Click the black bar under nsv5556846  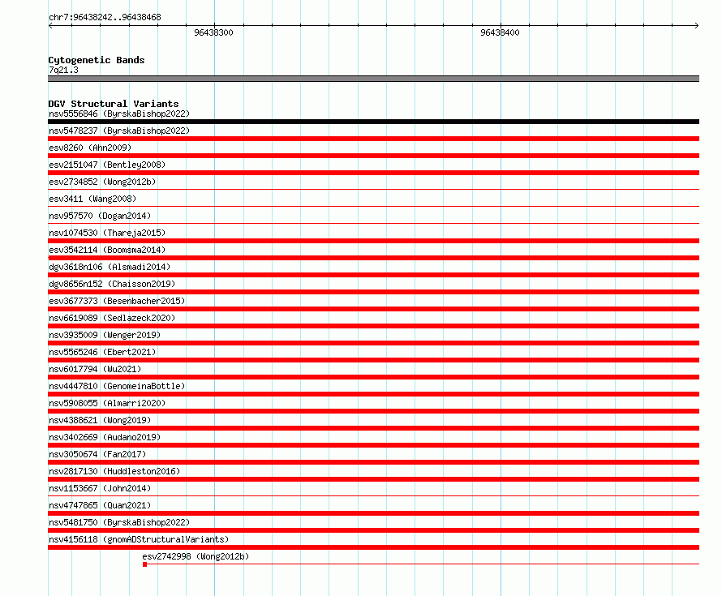[x=373, y=122]
